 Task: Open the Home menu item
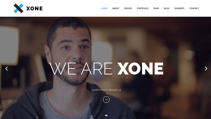pyautogui.click(x=104, y=8)
